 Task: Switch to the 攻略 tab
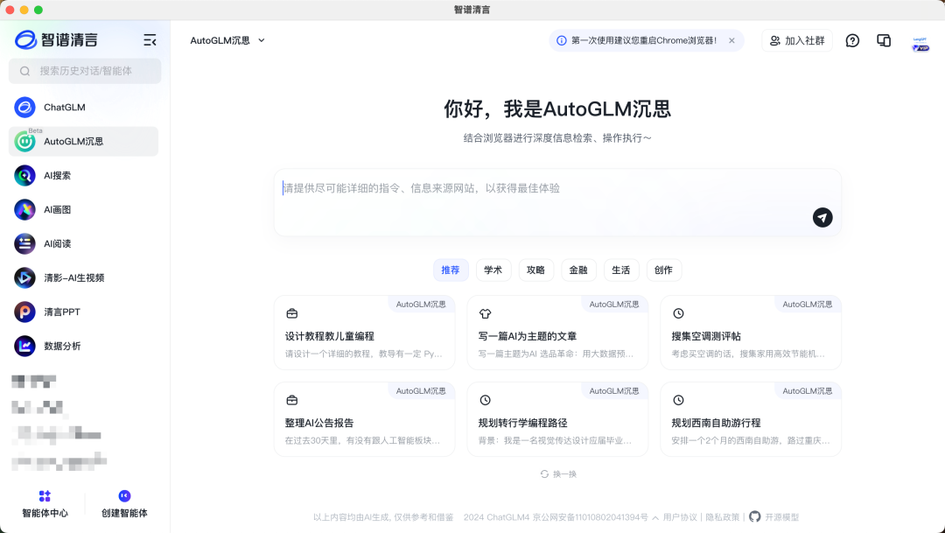pos(535,270)
